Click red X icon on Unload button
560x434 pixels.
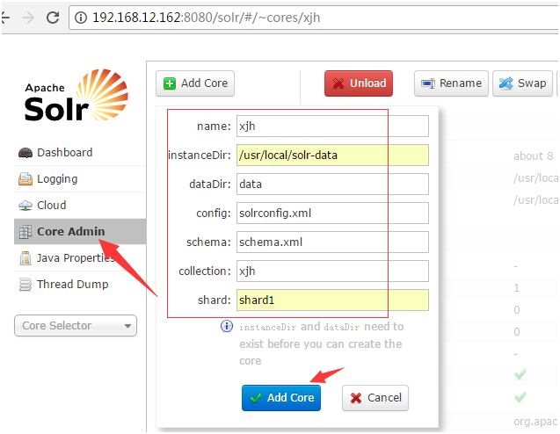pyautogui.click(x=338, y=83)
